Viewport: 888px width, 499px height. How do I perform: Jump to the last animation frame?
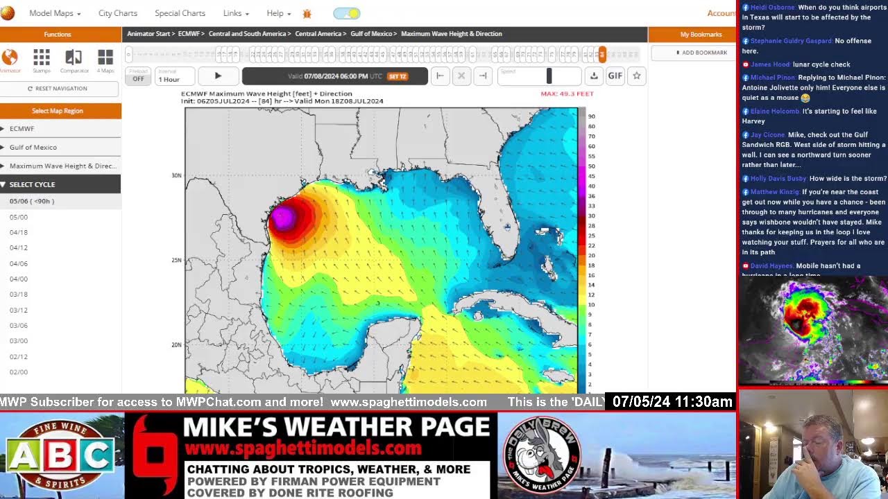point(483,76)
